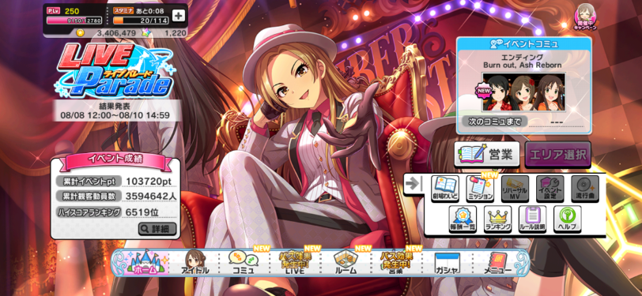Open the LIVE tab in bottom bar

[295, 263]
